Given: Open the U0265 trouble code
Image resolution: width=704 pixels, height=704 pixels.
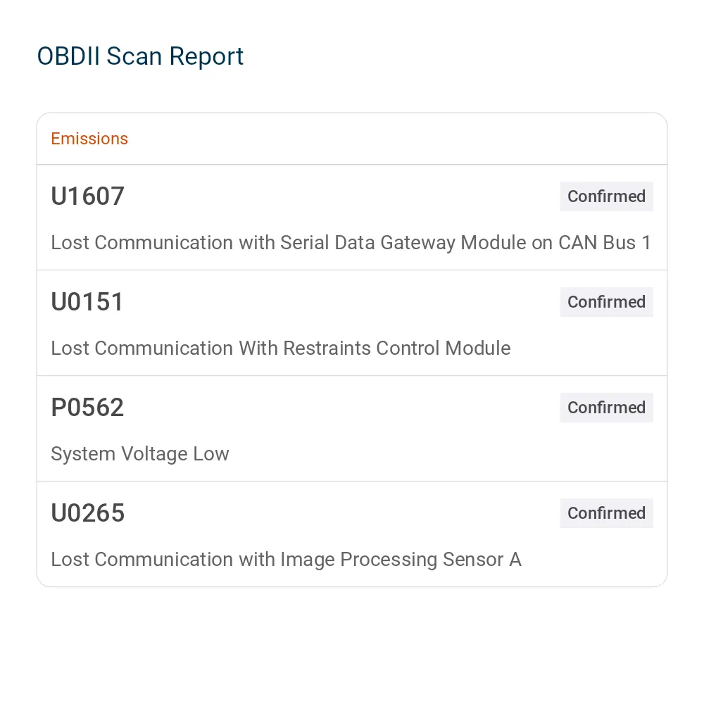Looking at the screenshot, I should (87, 513).
